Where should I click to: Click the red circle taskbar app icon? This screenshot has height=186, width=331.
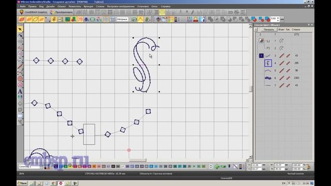click(x=61, y=183)
